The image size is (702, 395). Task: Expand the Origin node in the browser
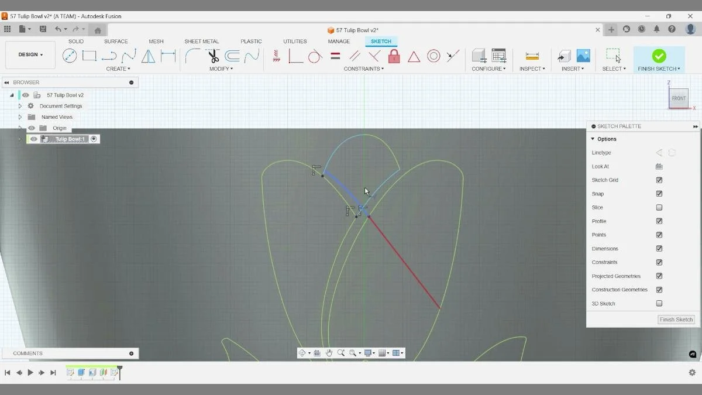click(20, 128)
